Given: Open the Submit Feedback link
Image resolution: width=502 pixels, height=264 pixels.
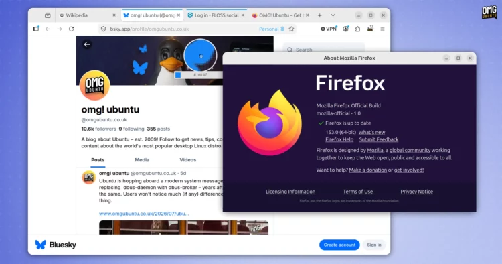Looking at the screenshot, I should point(379,139).
